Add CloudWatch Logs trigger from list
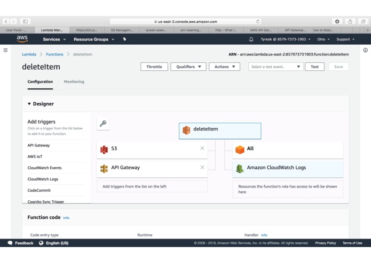This screenshot has width=371, height=263. tap(43, 179)
